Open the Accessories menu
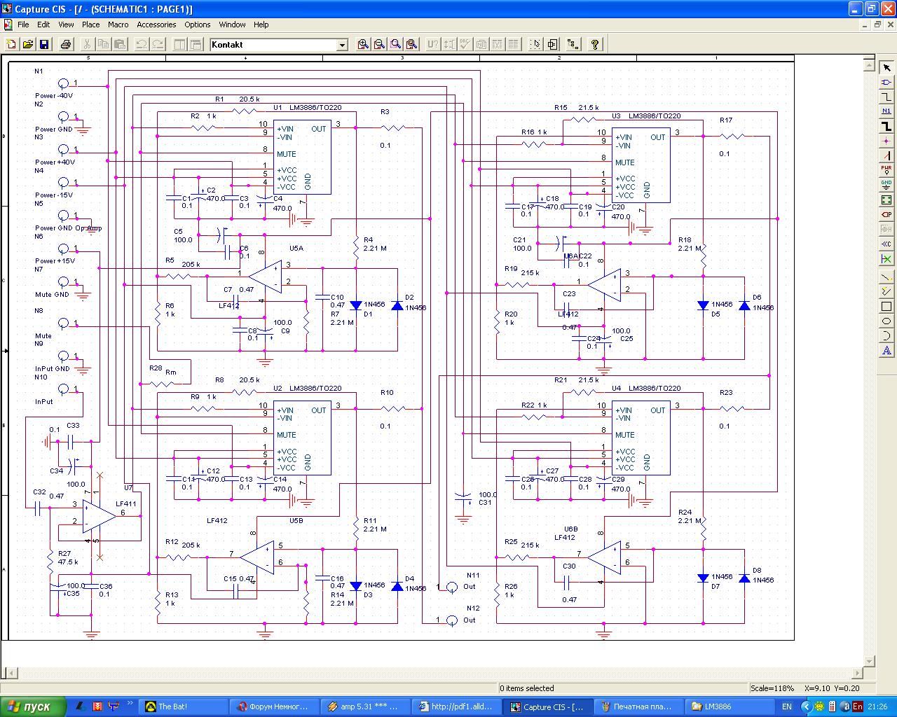897x717 pixels. (x=156, y=25)
